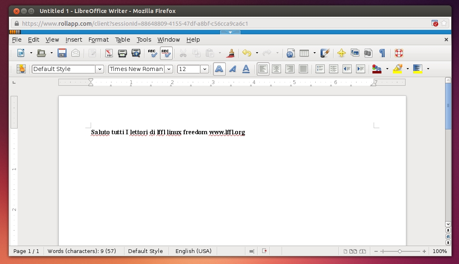Open Data Sources icon

368,53
